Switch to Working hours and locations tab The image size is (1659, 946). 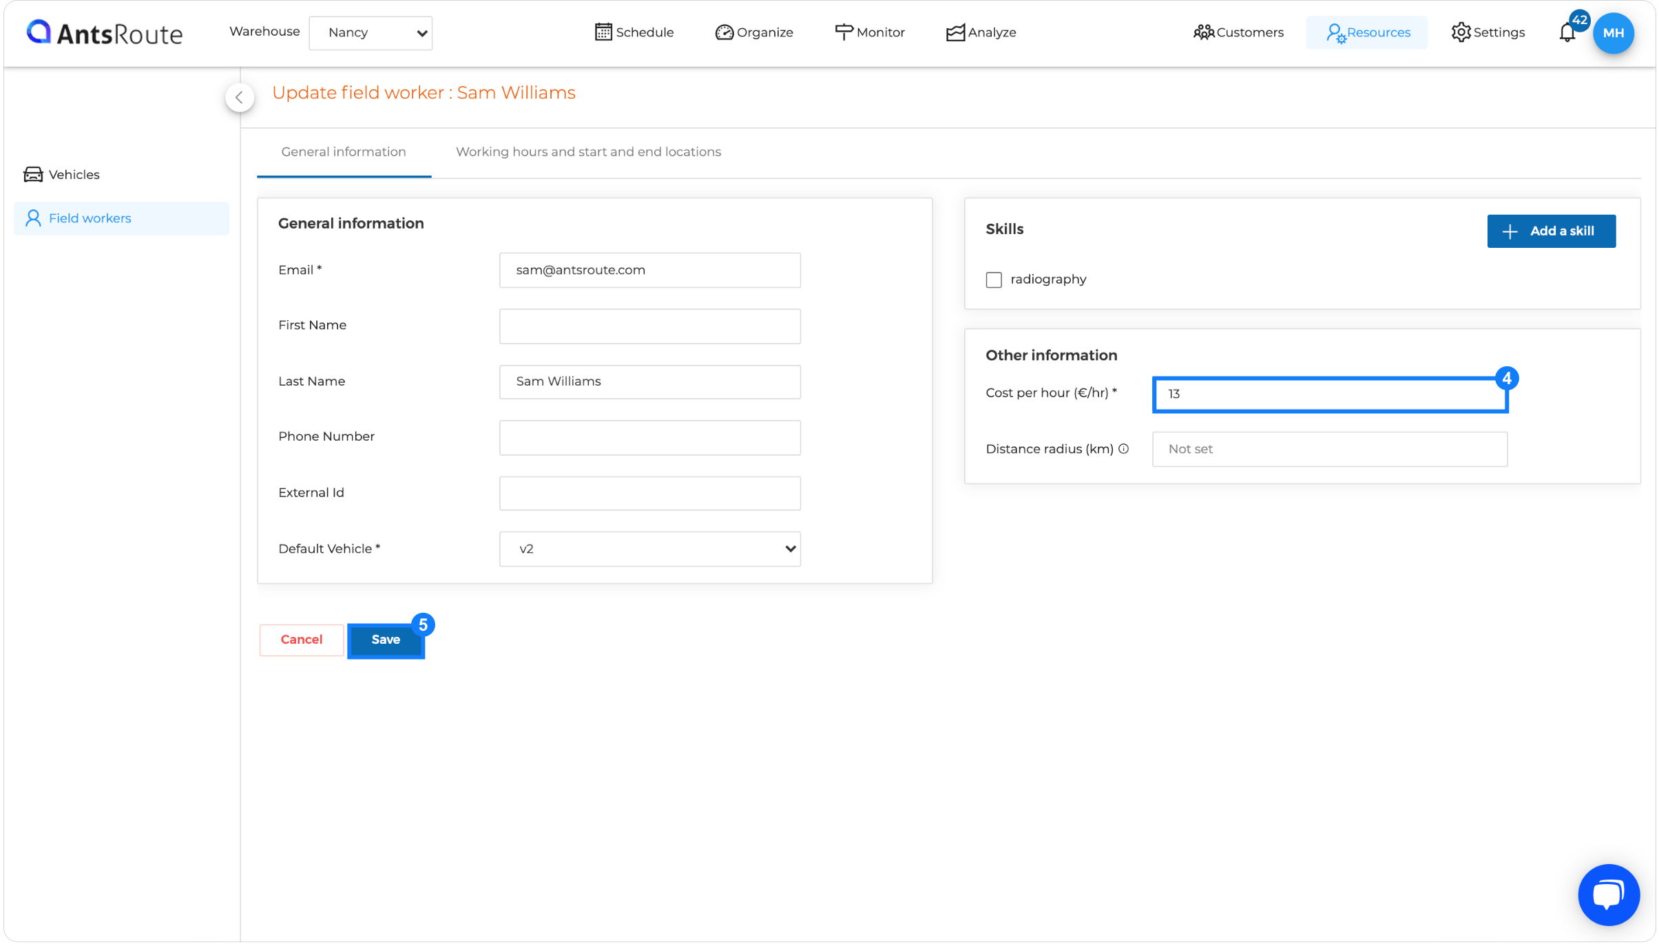pyautogui.click(x=588, y=151)
